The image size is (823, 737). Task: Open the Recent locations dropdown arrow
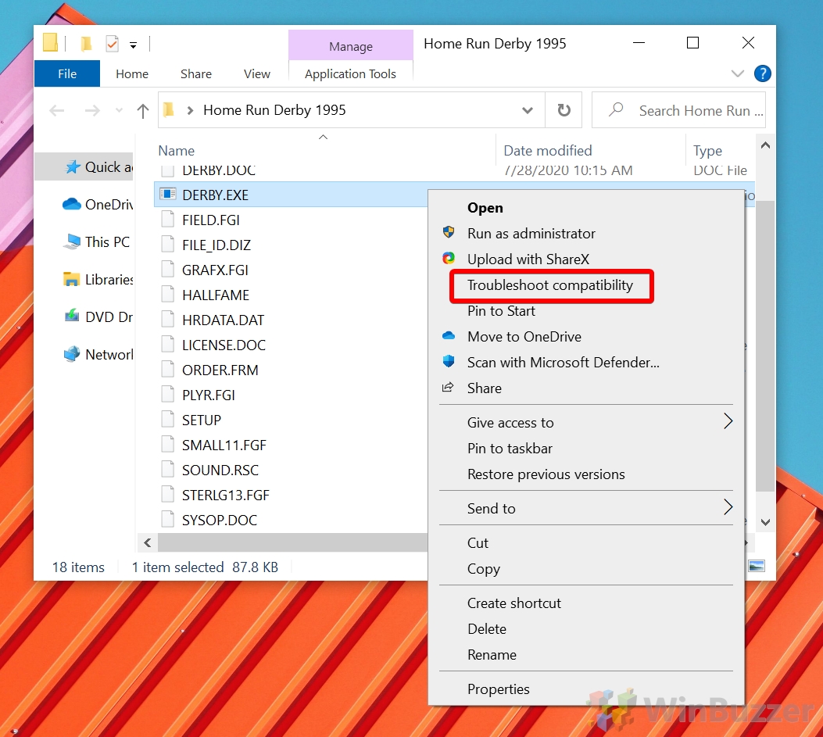[119, 110]
